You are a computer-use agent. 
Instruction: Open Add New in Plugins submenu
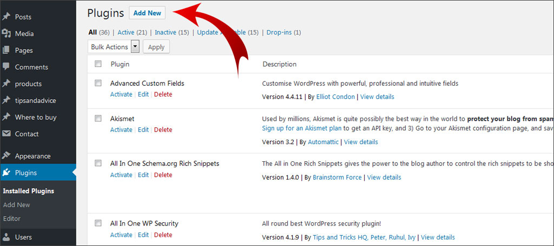coord(16,205)
